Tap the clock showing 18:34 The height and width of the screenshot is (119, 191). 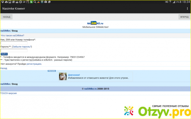[186, 2]
